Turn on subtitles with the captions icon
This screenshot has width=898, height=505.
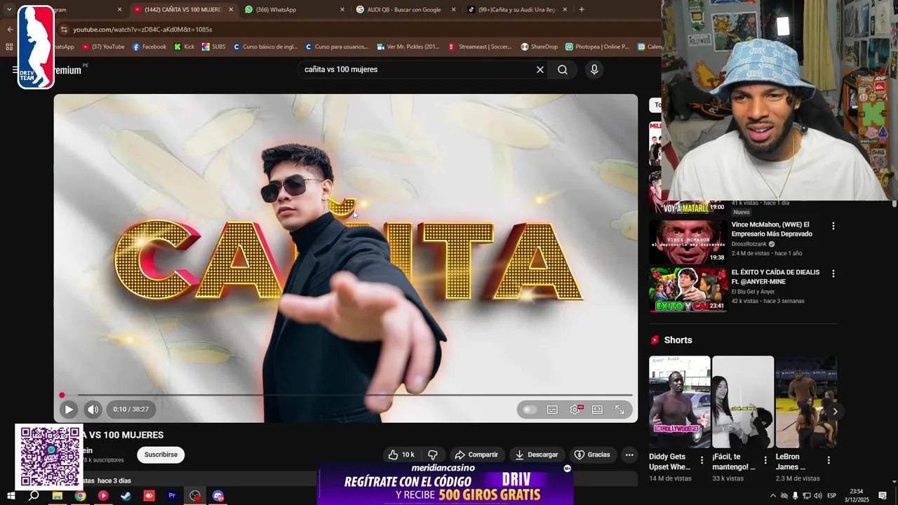tap(552, 410)
